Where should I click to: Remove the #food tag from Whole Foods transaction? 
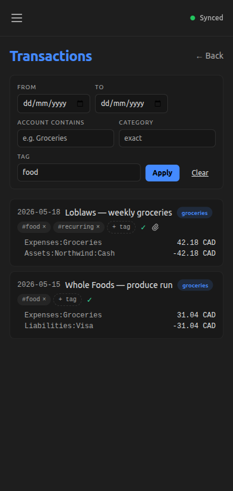pos(44,299)
